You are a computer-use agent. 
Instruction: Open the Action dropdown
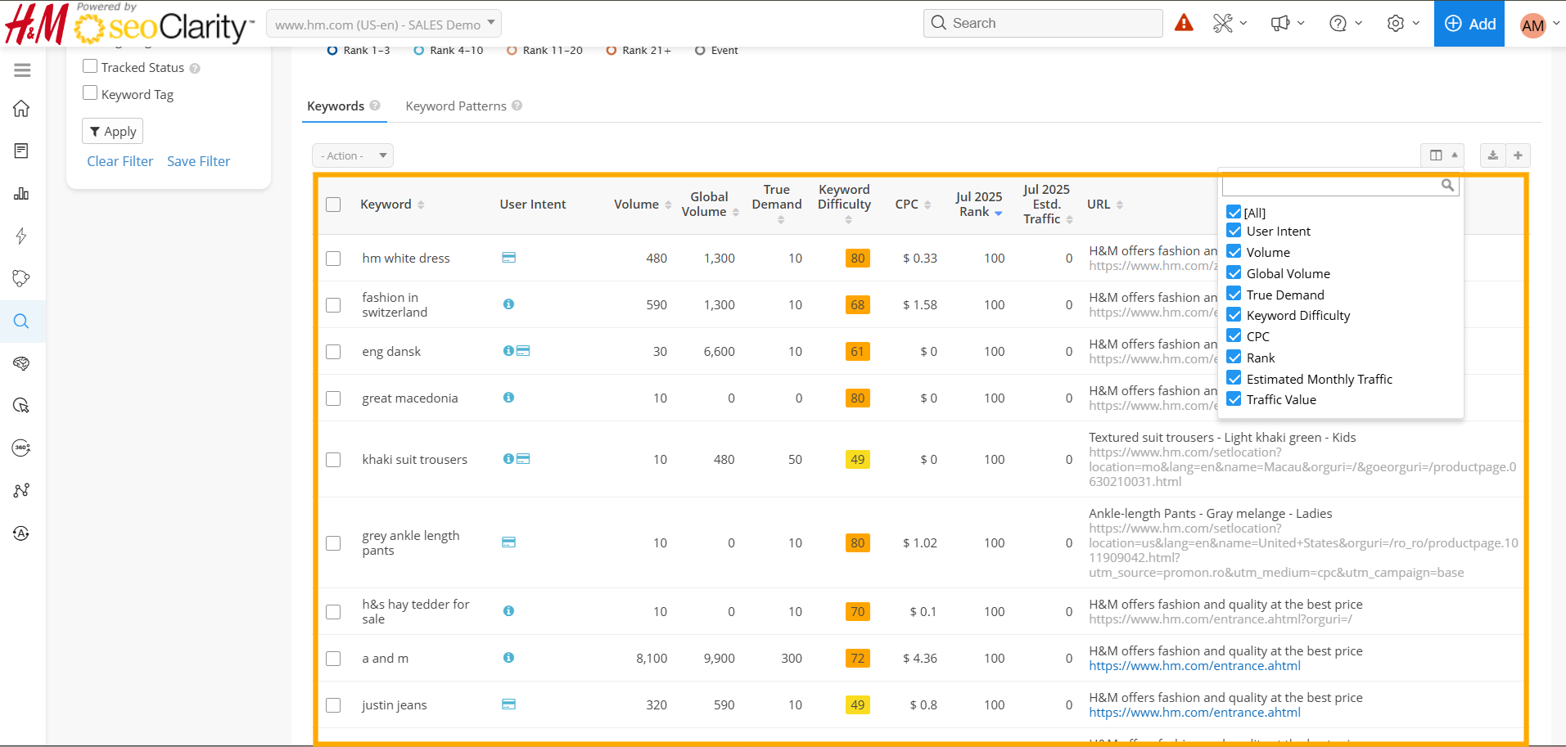pyautogui.click(x=353, y=155)
